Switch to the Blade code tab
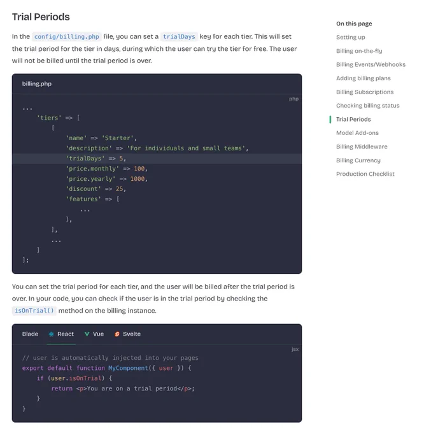 pyautogui.click(x=30, y=334)
